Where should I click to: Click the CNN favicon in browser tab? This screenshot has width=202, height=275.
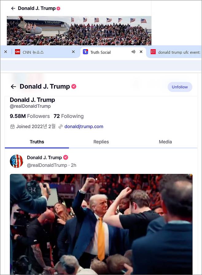pyautogui.click(x=17, y=52)
